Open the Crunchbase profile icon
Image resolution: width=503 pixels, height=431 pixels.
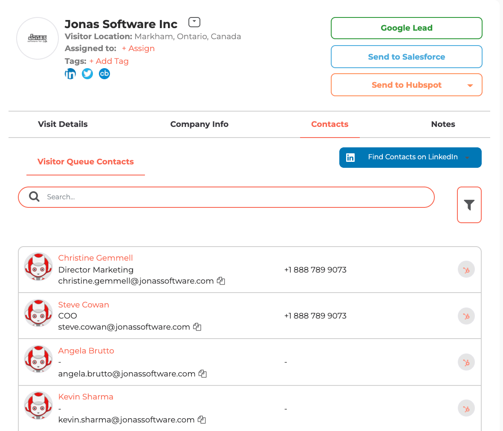[104, 74]
